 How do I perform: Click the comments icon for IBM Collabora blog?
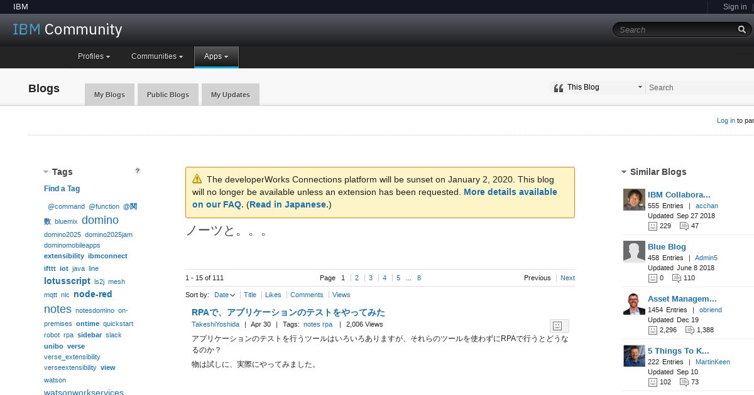pos(683,226)
